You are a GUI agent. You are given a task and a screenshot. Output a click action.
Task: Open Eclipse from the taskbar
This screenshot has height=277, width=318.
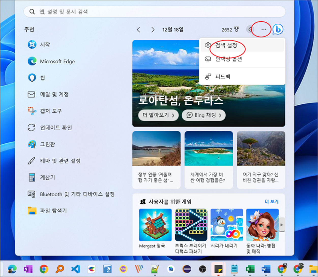(x=187, y=269)
